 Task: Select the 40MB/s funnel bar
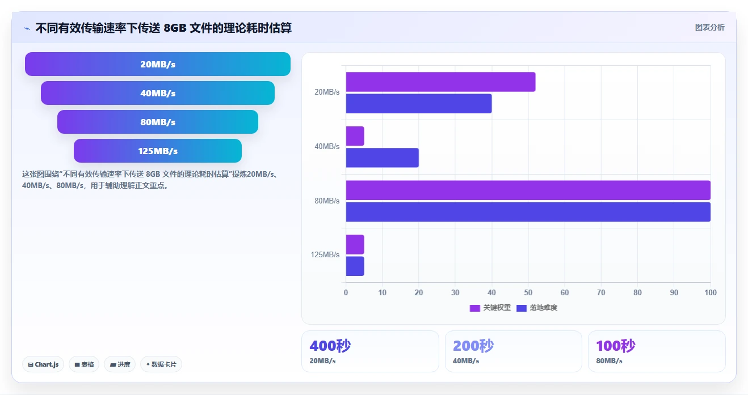point(158,93)
